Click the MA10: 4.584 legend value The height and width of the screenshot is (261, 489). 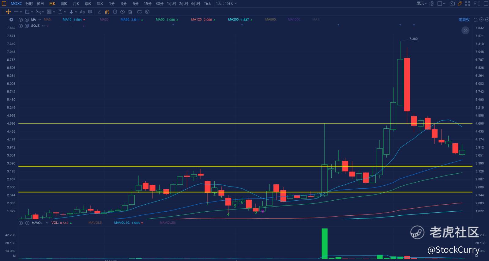pos(72,20)
